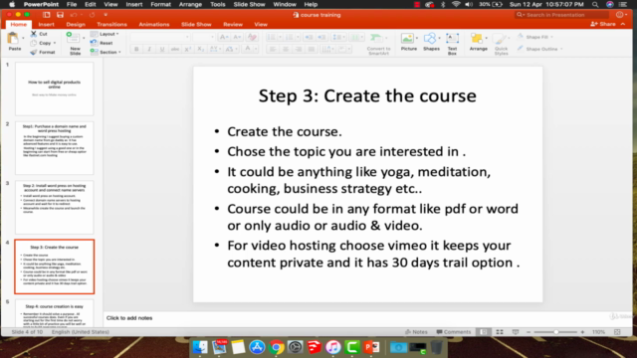Switch to the Design tab
Image resolution: width=637 pixels, height=358 pixels.
(76, 24)
